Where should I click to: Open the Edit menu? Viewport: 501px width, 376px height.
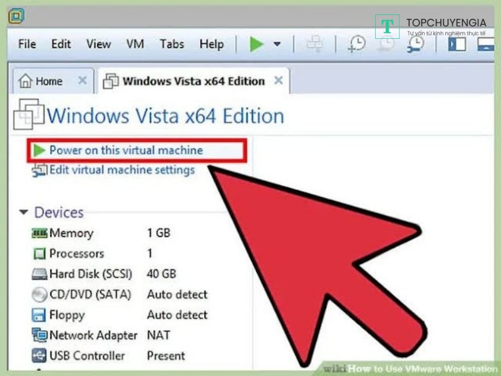[61, 44]
